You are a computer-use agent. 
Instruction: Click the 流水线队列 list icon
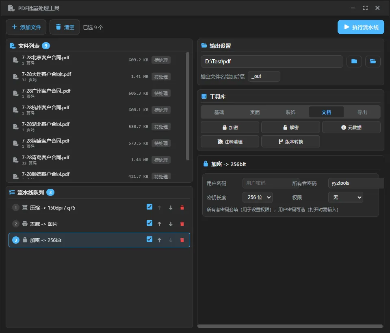12,192
